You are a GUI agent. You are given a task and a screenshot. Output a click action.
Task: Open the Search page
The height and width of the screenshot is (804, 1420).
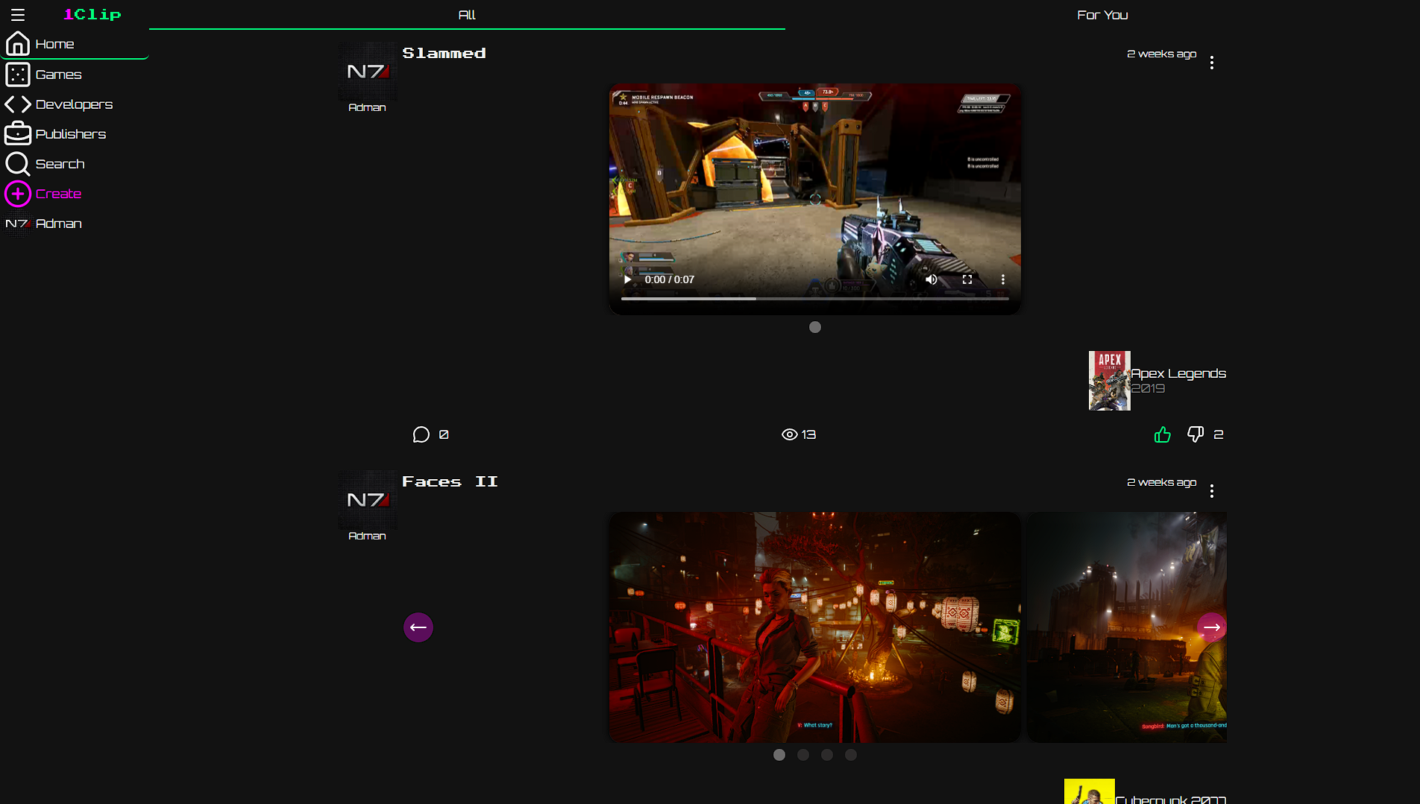pyautogui.click(x=60, y=164)
